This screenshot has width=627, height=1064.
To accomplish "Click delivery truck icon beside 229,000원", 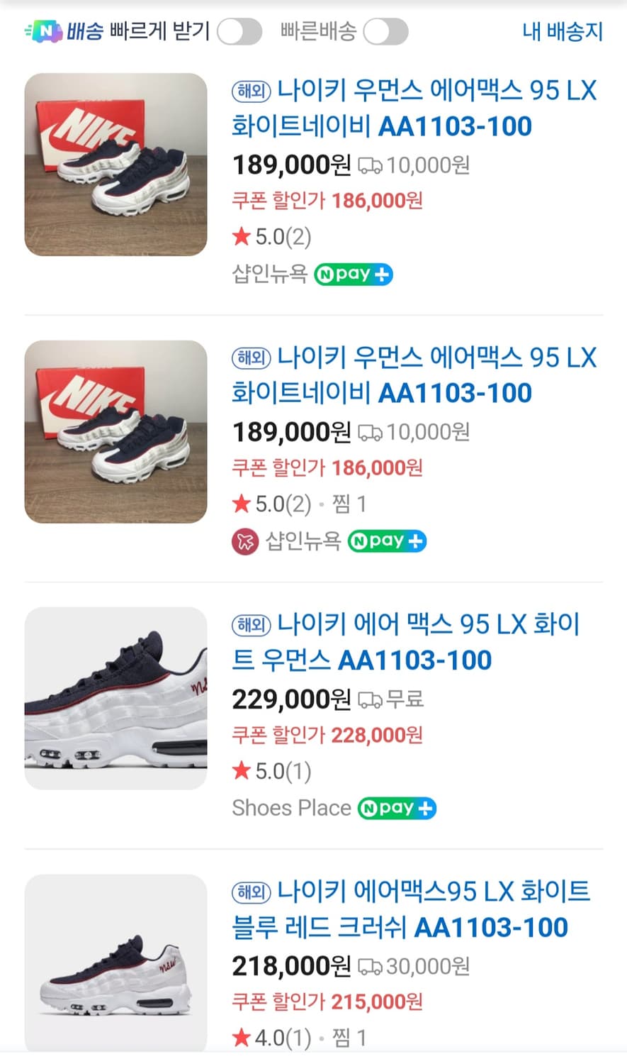I will coord(369,701).
